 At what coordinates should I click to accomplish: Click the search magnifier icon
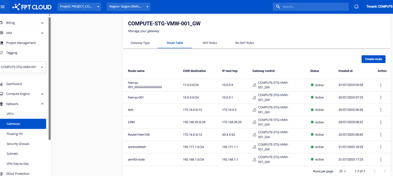pyautogui.click(x=278, y=7)
